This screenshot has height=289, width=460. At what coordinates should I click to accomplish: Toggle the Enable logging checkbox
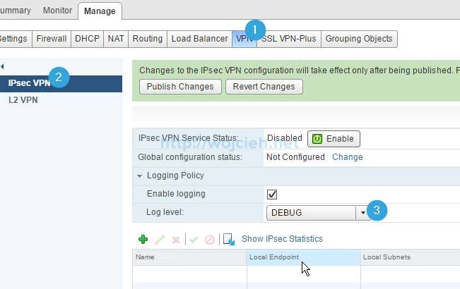tap(272, 194)
